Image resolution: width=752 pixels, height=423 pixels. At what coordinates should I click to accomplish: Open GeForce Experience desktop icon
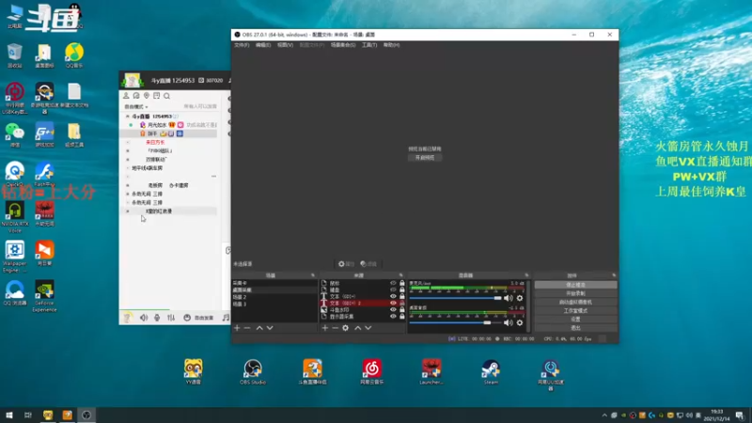pos(44,296)
